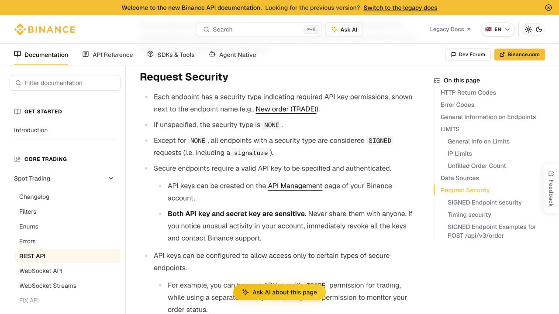
Task: Open the SDKs & Tools tab
Action: pyautogui.click(x=171, y=55)
